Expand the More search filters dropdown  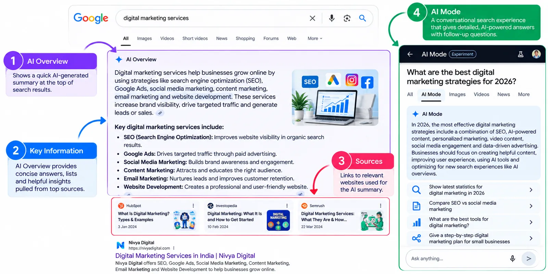click(315, 38)
